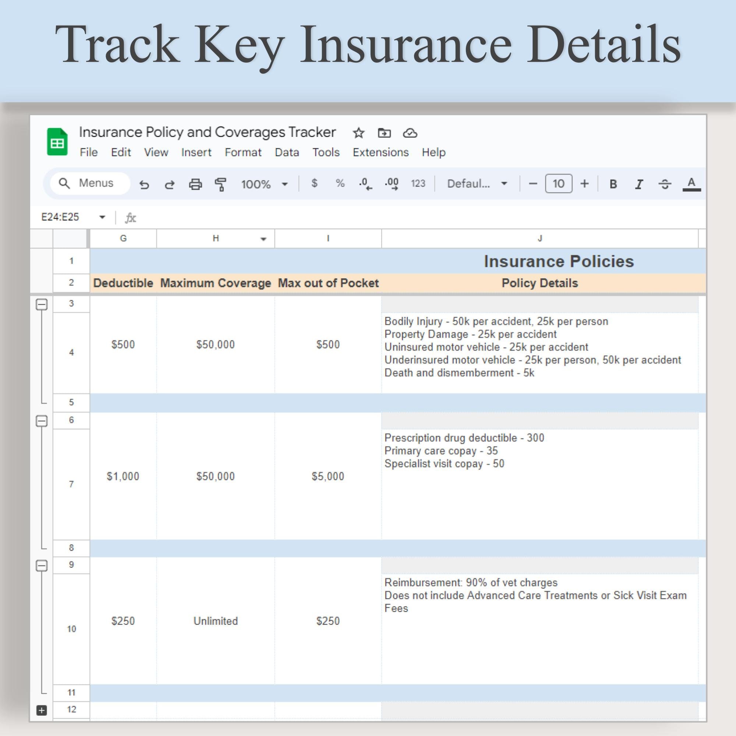Format selection as currency

click(x=314, y=184)
